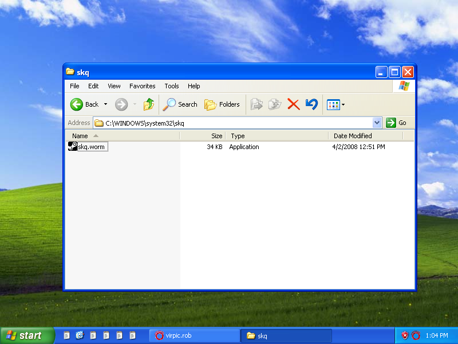Image resolution: width=458 pixels, height=344 pixels.
Task: Click the green Go button
Action: (396, 123)
